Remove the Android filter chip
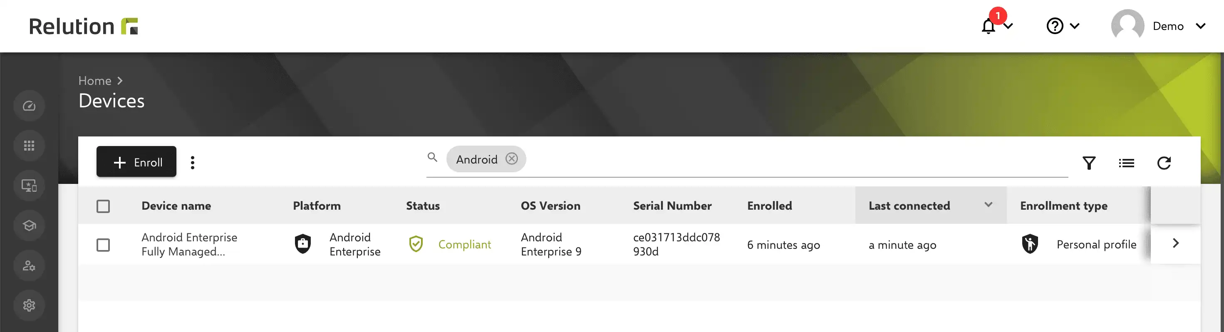The height and width of the screenshot is (332, 1224). tap(511, 159)
